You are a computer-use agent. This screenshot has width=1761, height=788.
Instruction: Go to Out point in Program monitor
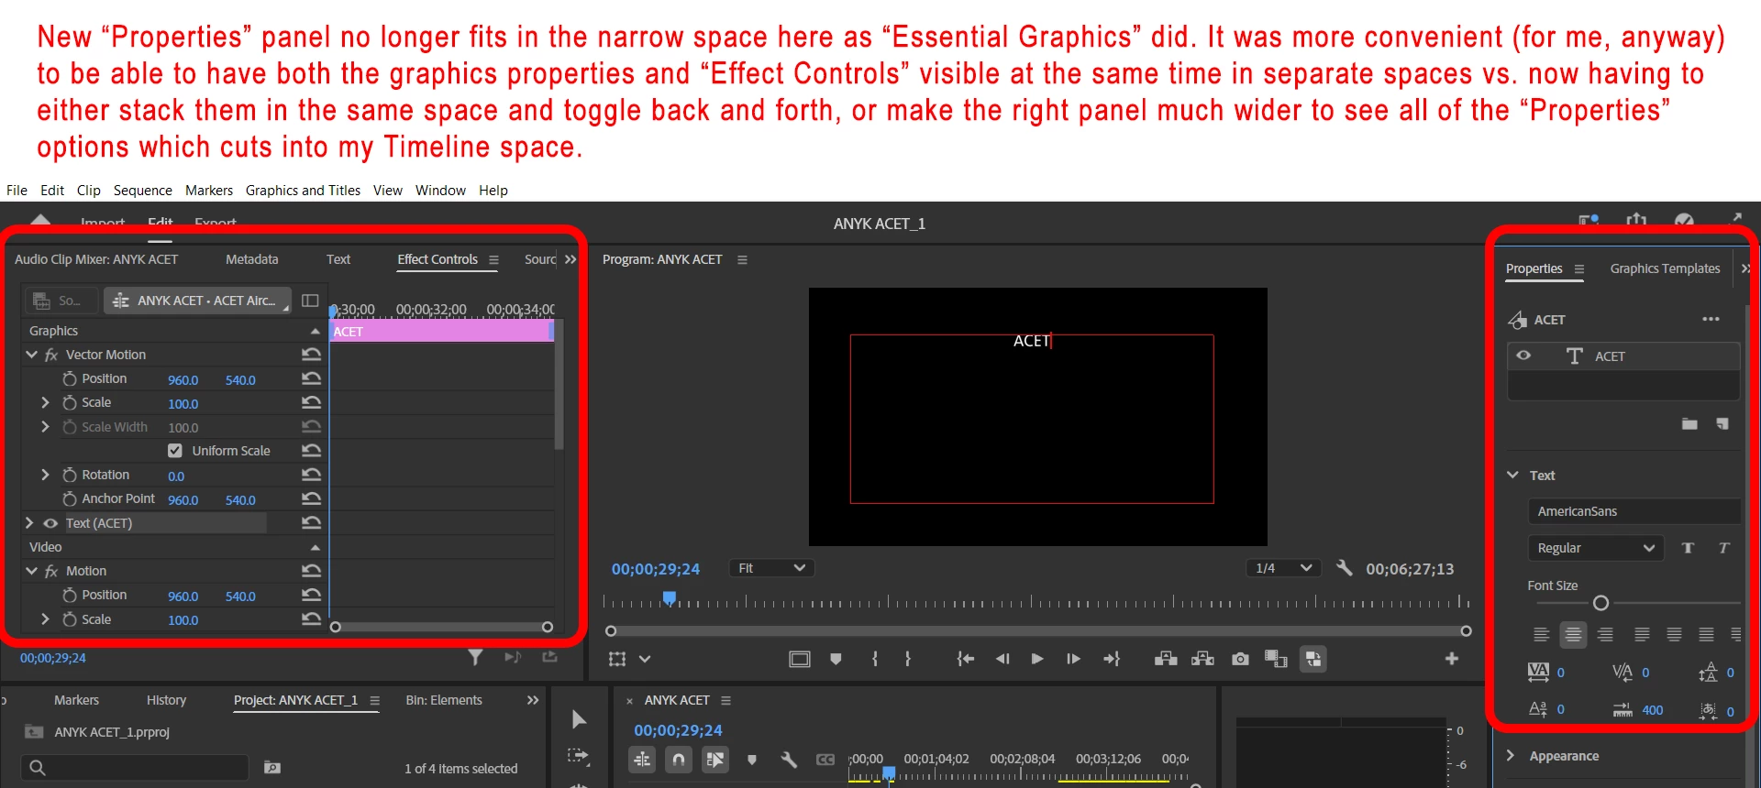[x=1112, y=659]
